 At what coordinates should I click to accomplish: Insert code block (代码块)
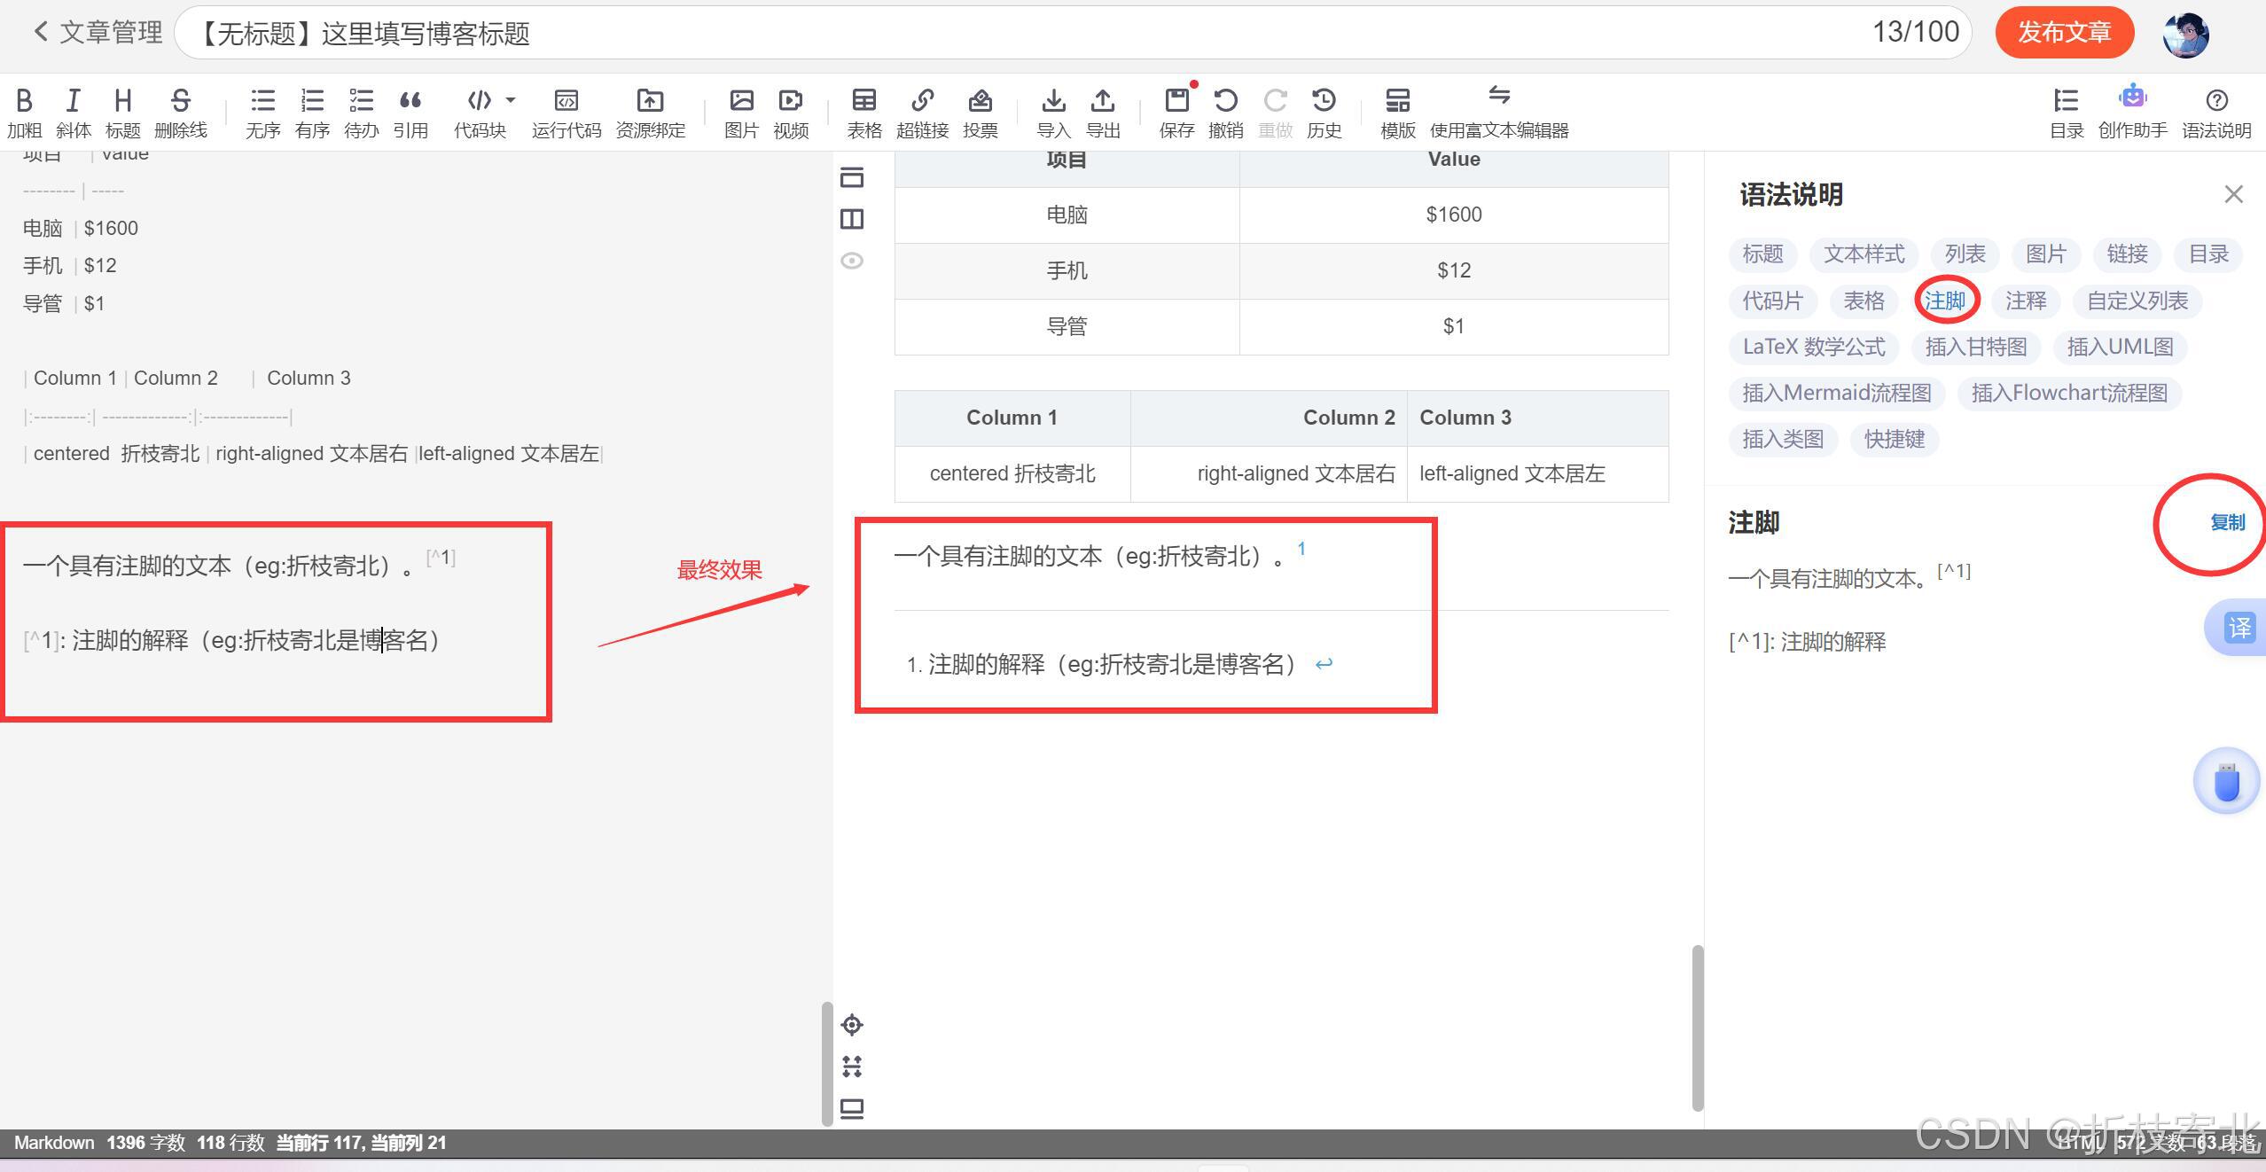pos(480,113)
